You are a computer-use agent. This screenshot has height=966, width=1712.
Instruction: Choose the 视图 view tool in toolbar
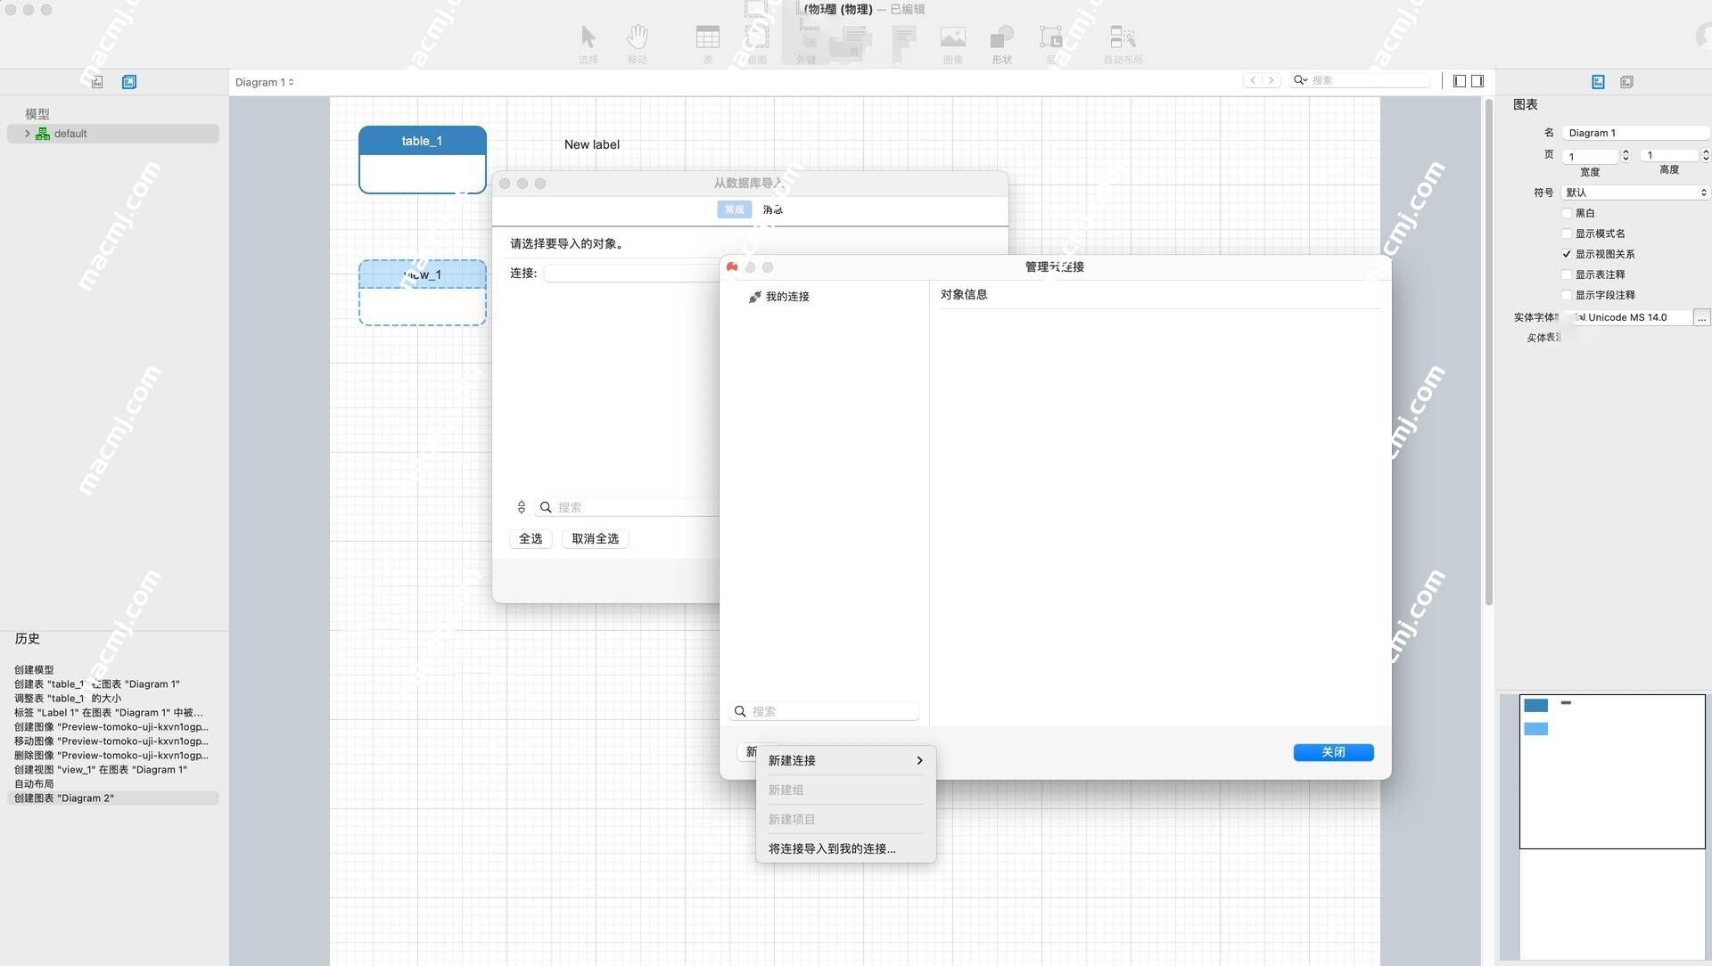tap(757, 43)
